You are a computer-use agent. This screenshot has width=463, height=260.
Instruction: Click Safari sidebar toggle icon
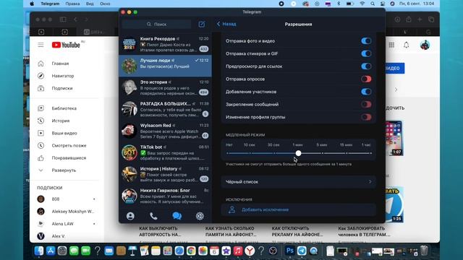tap(63, 19)
